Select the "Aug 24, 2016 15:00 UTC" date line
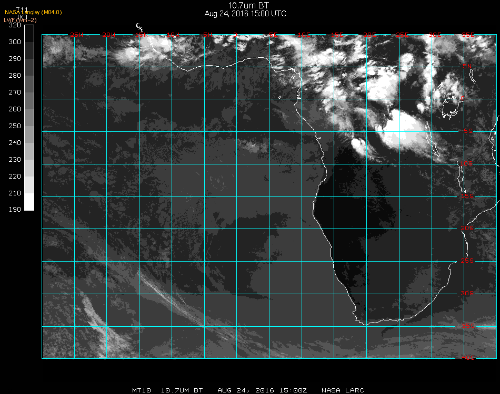The height and width of the screenshot is (394, 500). click(245, 14)
